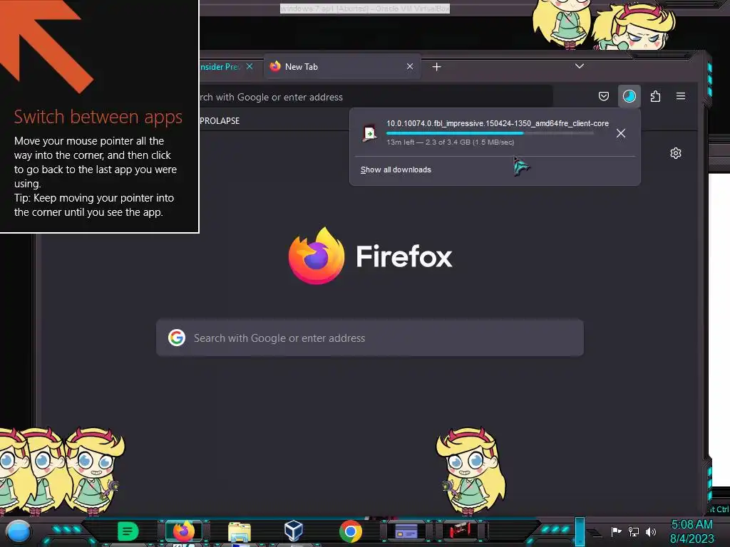Viewport: 730px width, 547px height.
Task: Open the green chat app in taskbar
Action: [x=128, y=531]
